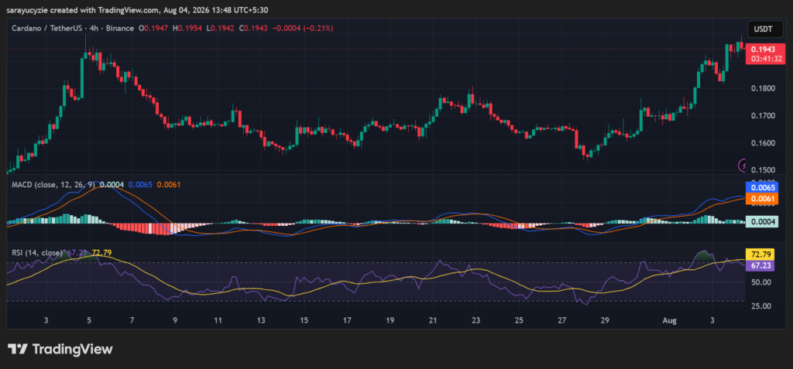Click date 25 on the time axis
The width and height of the screenshot is (793, 369).
(x=519, y=320)
